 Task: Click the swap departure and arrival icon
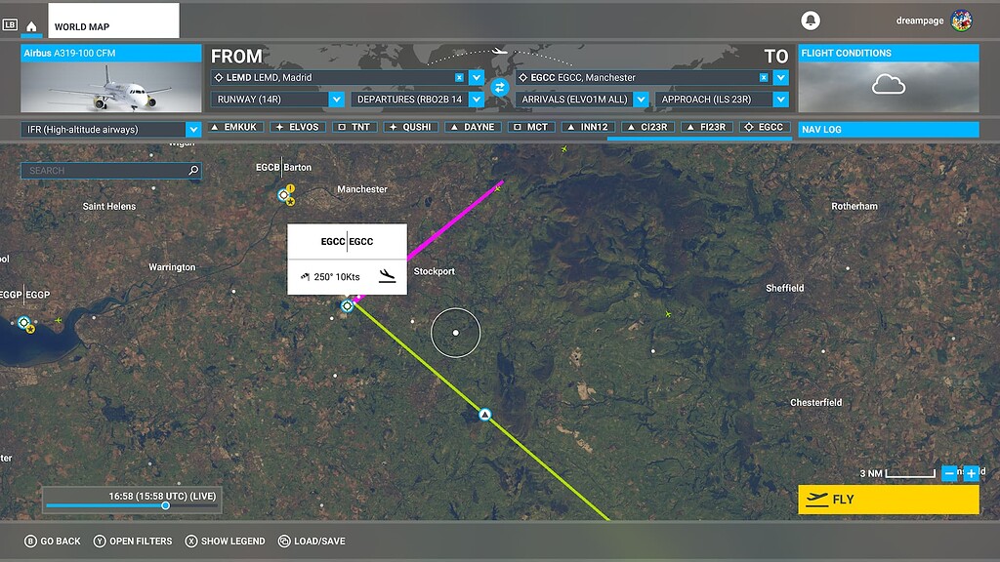500,88
